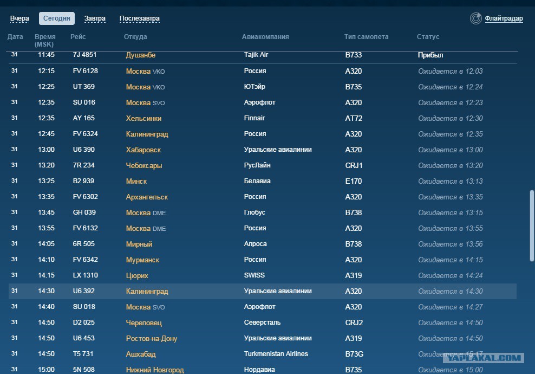This screenshot has height=374, width=535.
Task: Open the Хабаровск origin link
Action: [x=143, y=150]
